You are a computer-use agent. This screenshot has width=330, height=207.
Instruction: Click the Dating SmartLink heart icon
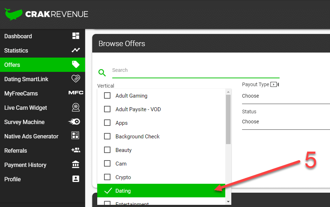[75, 79]
